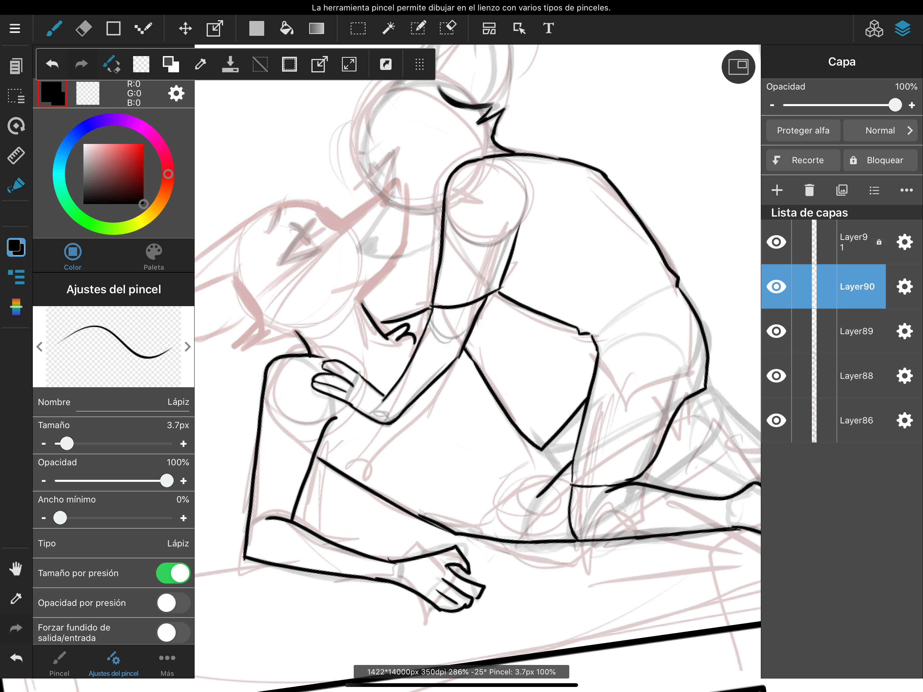The height and width of the screenshot is (692, 923).
Task: Show next brush preview with right chevron
Action: (188, 347)
